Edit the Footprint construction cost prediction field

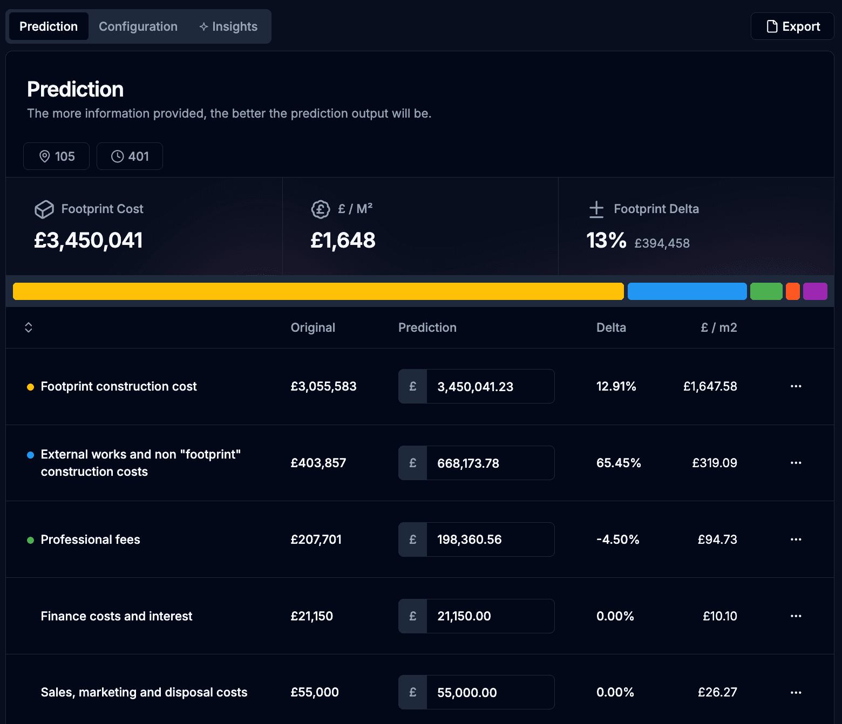(x=490, y=386)
